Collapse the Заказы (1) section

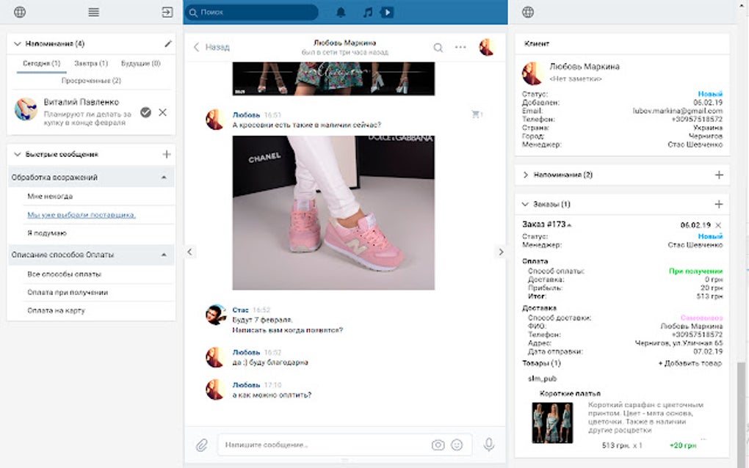(x=524, y=203)
